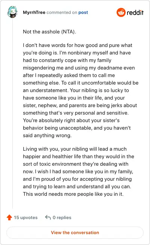This screenshot has height=245, width=150.
Task: Click the line starting "Living with you"
Action: 75,149
